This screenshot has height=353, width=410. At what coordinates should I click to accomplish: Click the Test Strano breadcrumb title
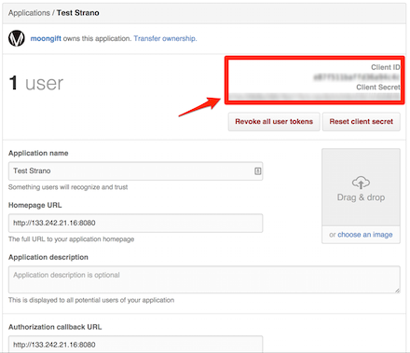(x=78, y=13)
